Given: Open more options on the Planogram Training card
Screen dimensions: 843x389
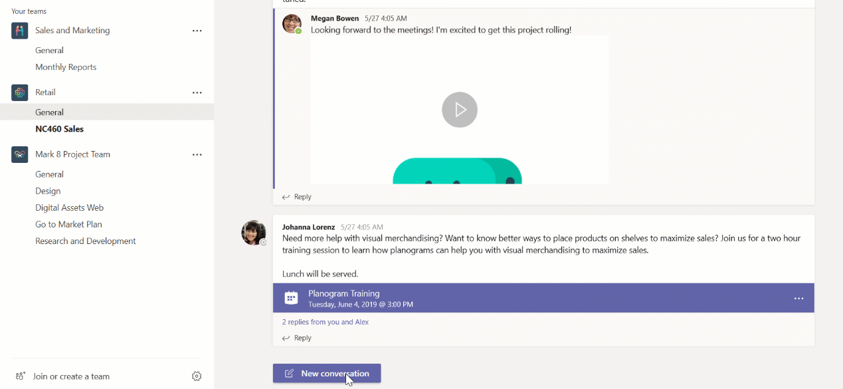Looking at the screenshot, I should tap(798, 299).
